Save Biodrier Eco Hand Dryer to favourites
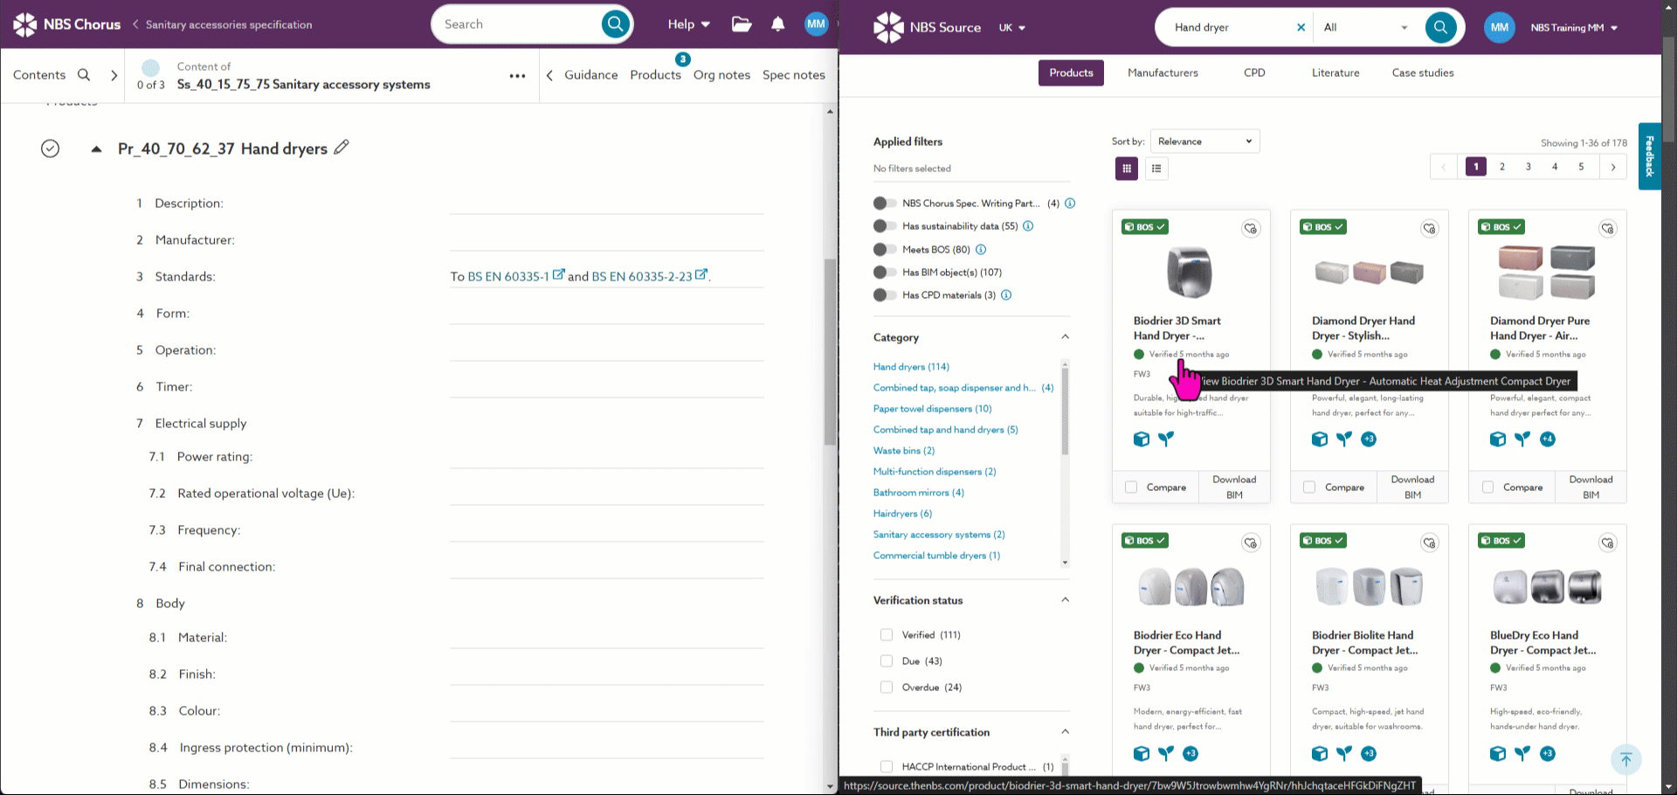This screenshot has width=1677, height=795. point(1251,543)
